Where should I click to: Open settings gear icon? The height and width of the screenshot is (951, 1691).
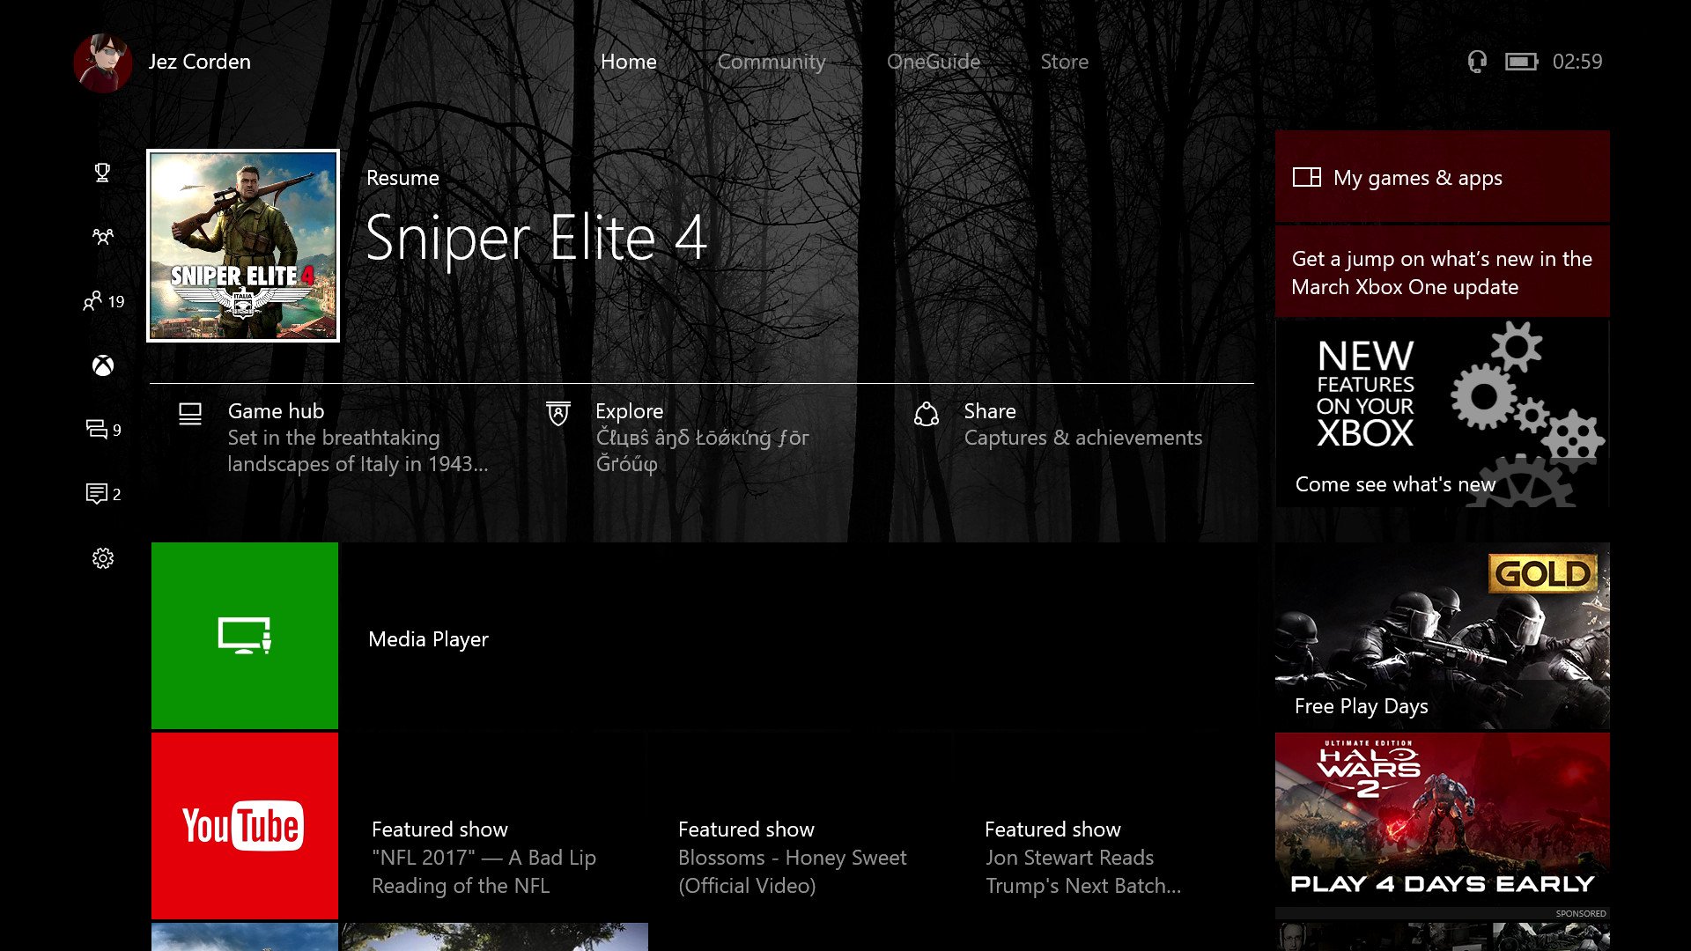click(103, 557)
